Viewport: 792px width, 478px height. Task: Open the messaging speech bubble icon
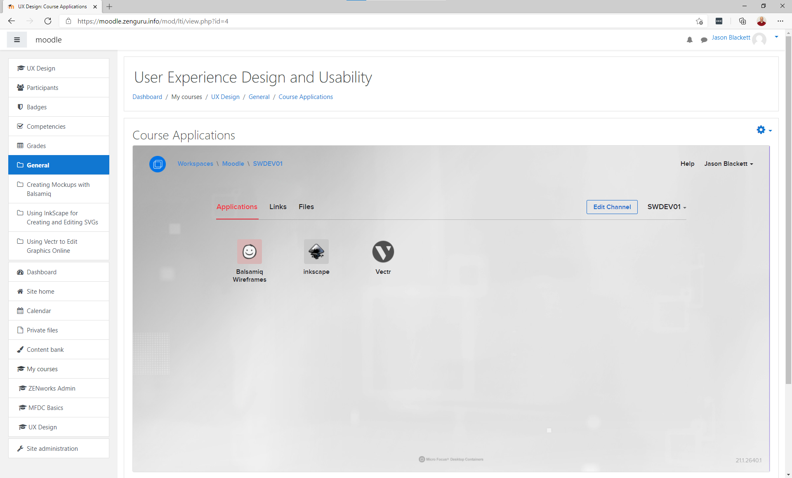click(x=704, y=40)
